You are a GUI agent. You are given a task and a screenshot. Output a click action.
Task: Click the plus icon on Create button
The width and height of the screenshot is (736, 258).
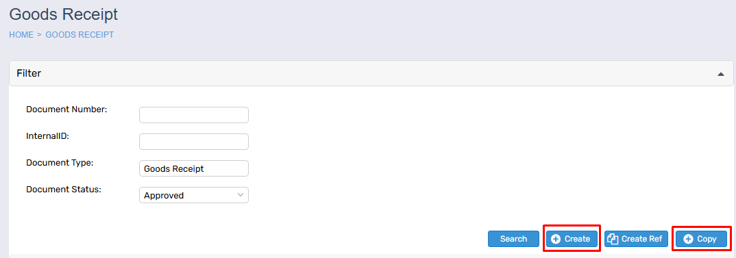556,240
